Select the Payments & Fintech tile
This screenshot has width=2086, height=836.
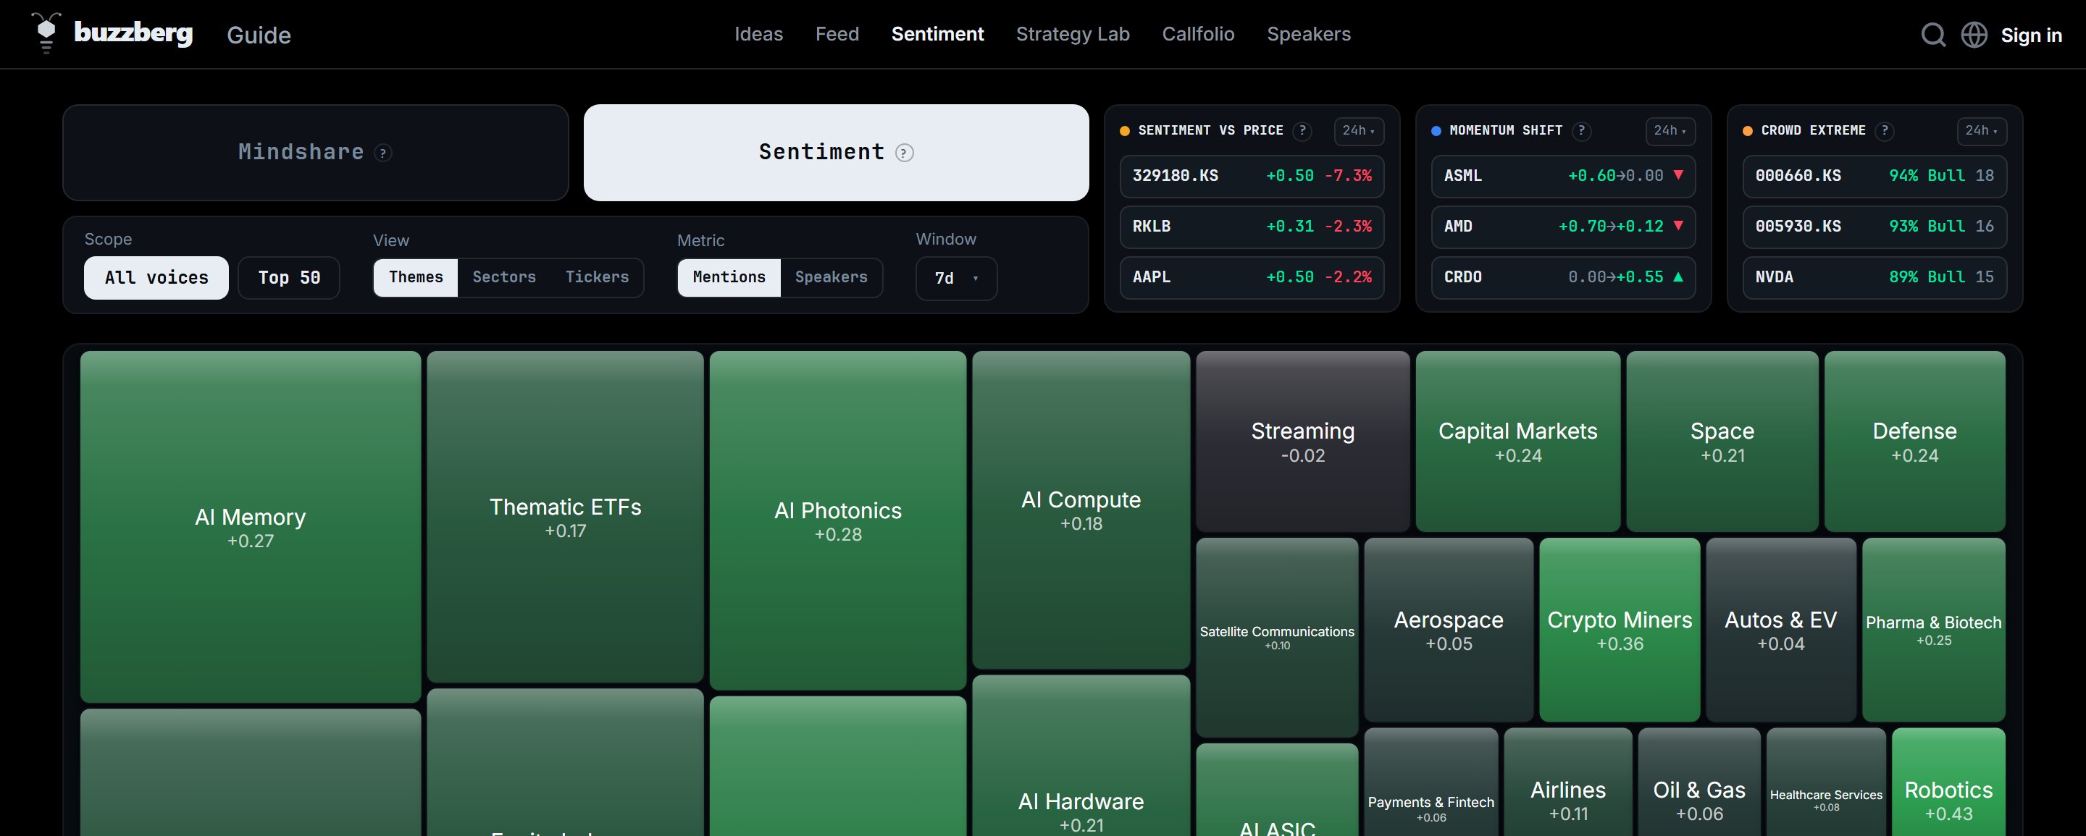pyautogui.click(x=1431, y=783)
